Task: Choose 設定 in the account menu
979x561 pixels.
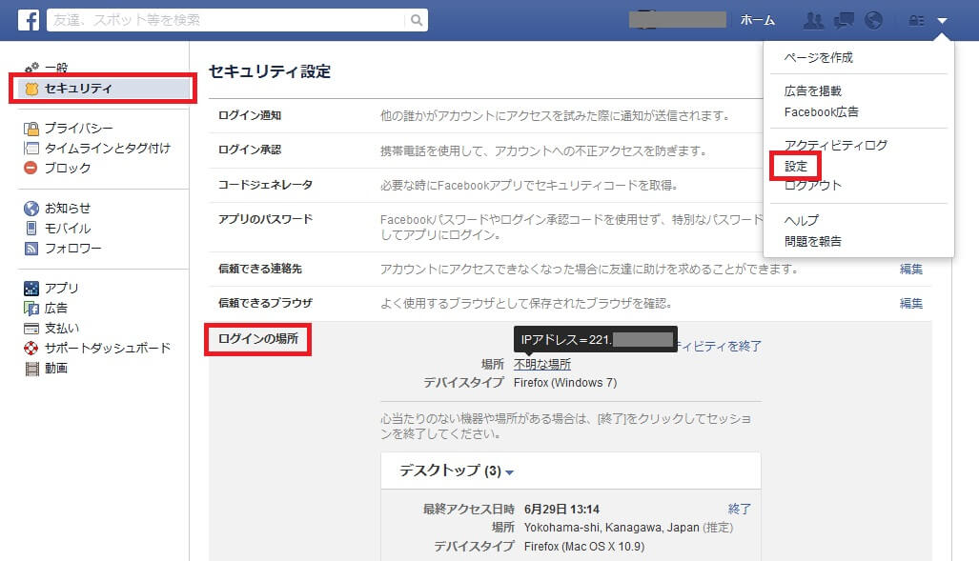Action: click(x=796, y=167)
